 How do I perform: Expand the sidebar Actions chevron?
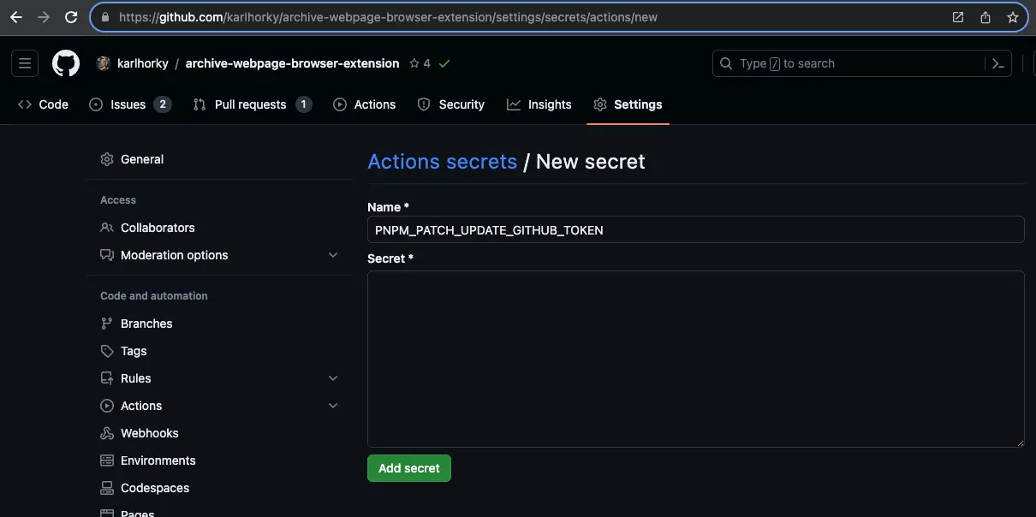tap(333, 406)
